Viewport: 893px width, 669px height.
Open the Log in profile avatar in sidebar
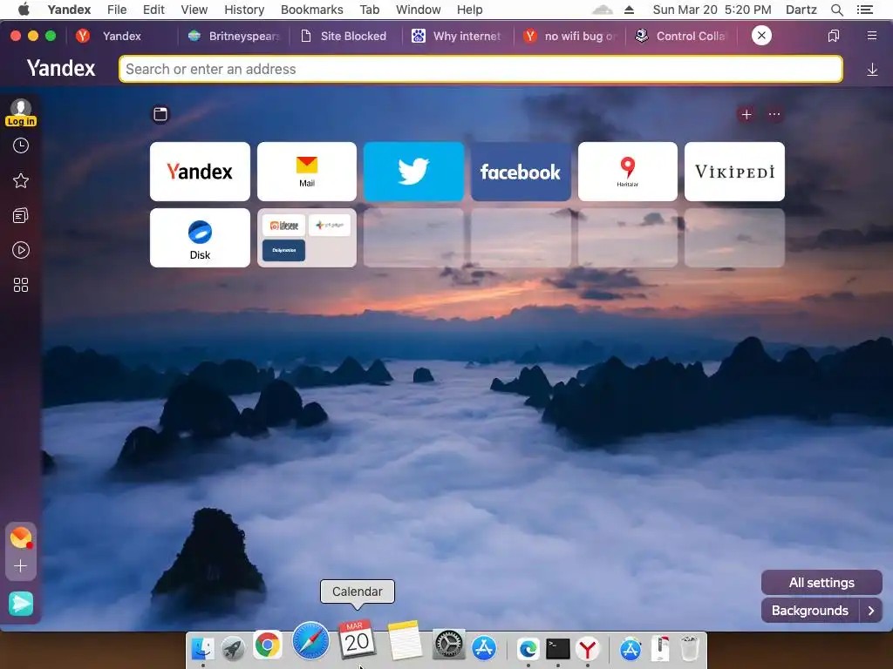[21, 112]
